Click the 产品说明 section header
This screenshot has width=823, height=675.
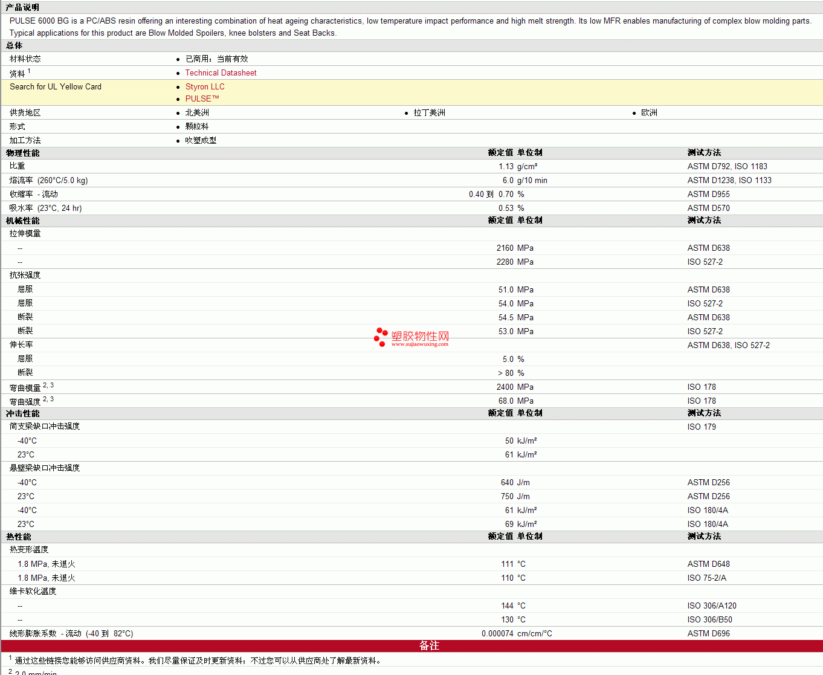point(22,7)
